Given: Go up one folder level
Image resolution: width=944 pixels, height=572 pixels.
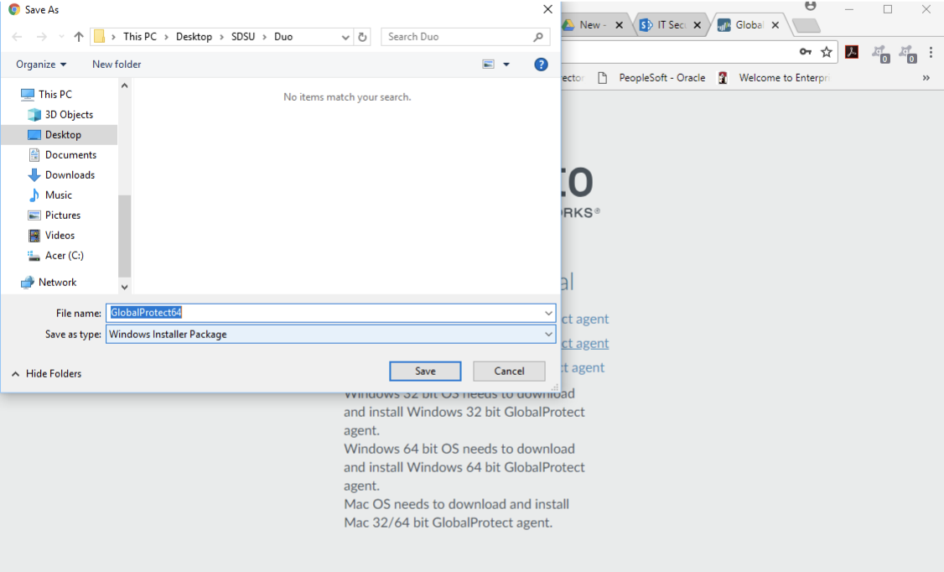Looking at the screenshot, I should [79, 37].
